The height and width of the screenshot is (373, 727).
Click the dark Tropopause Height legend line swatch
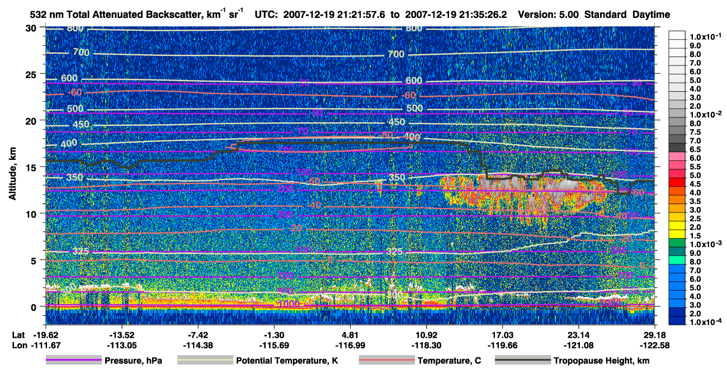522,360
